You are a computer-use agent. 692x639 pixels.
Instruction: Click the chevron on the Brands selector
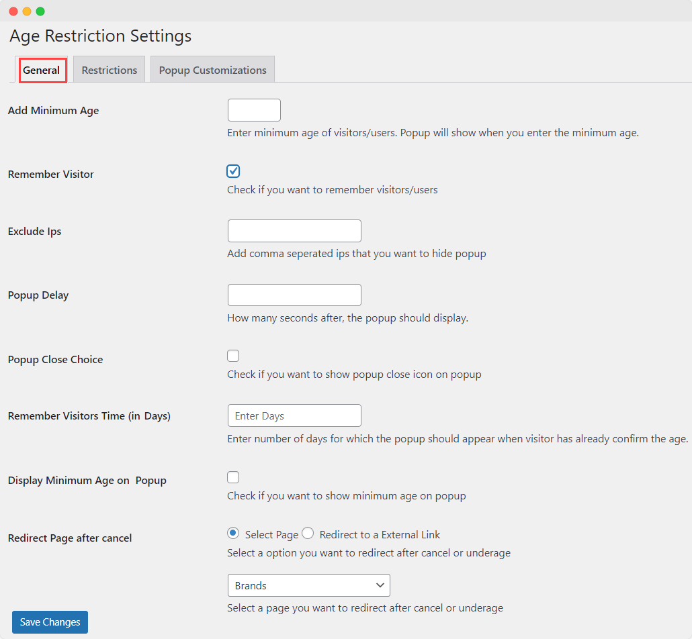tap(382, 585)
